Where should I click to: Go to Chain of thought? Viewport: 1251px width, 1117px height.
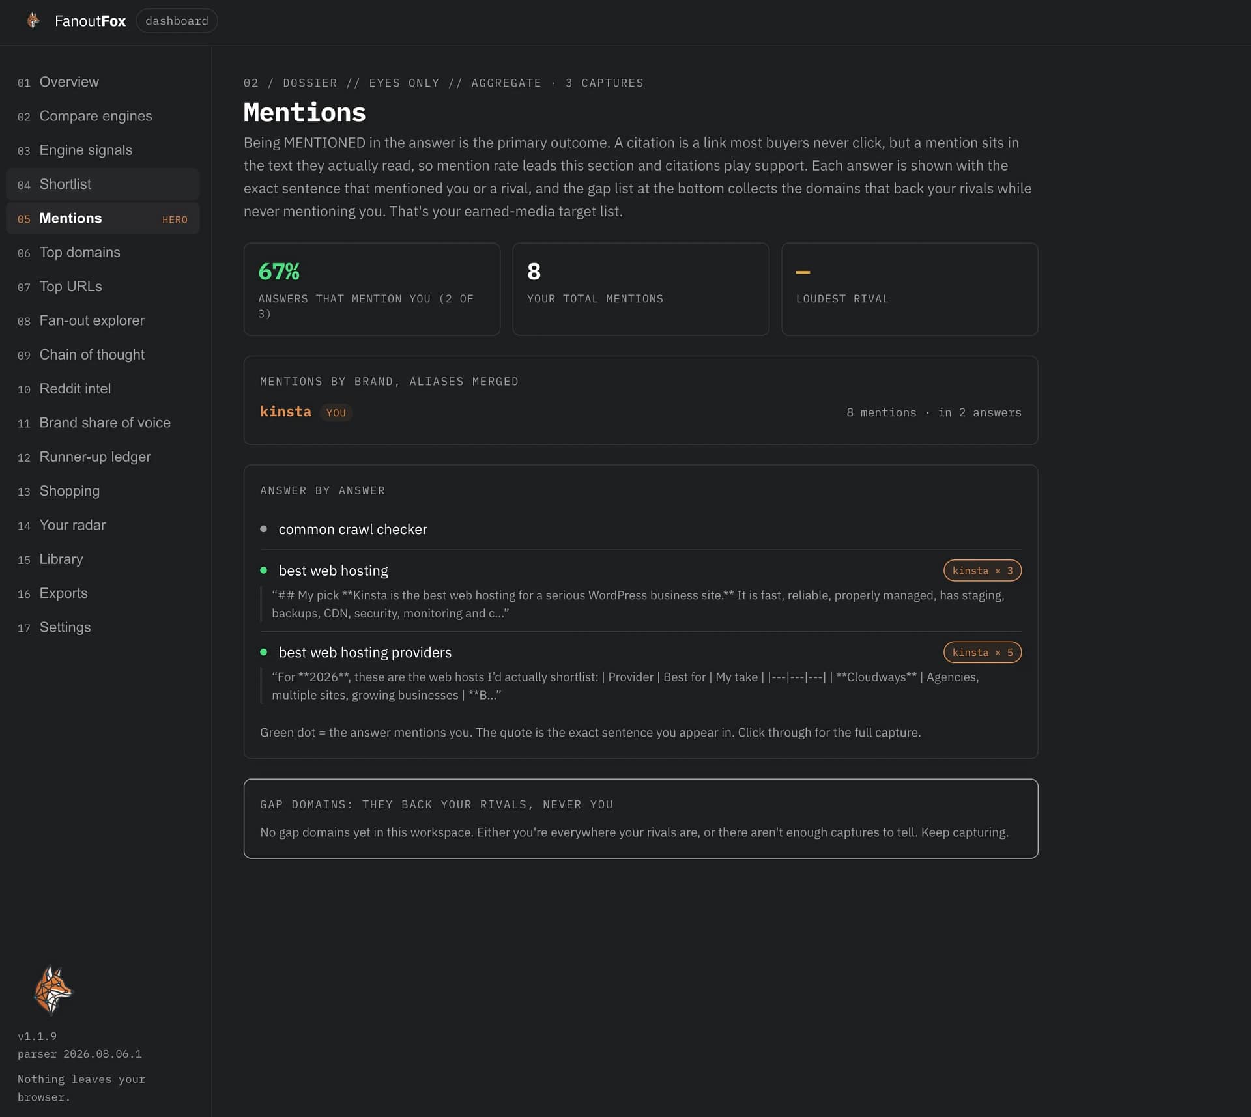click(x=102, y=355)
